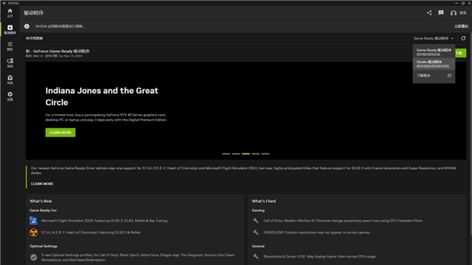
Task: Click the login avatar icon
Action: tap(453, 13)
